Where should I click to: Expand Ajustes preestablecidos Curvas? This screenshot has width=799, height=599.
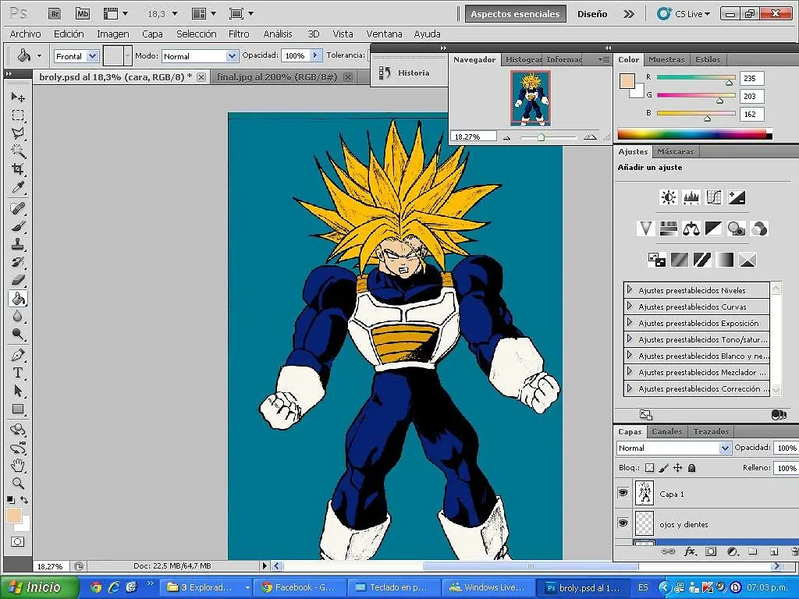click(630, 306)
